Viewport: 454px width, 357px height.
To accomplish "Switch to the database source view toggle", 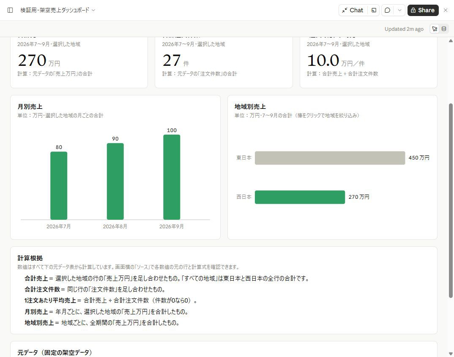I will [x=444, y=29].
